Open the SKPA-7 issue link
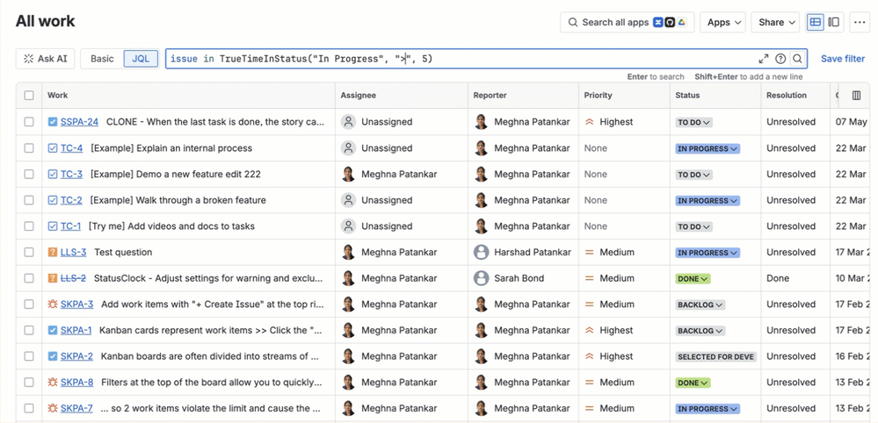This screenshot has width=878, height=423. 76,408
